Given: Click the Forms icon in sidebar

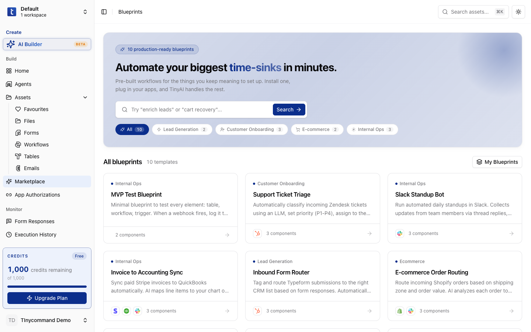Looking at the screenshot, I should (x=18, y=133).
